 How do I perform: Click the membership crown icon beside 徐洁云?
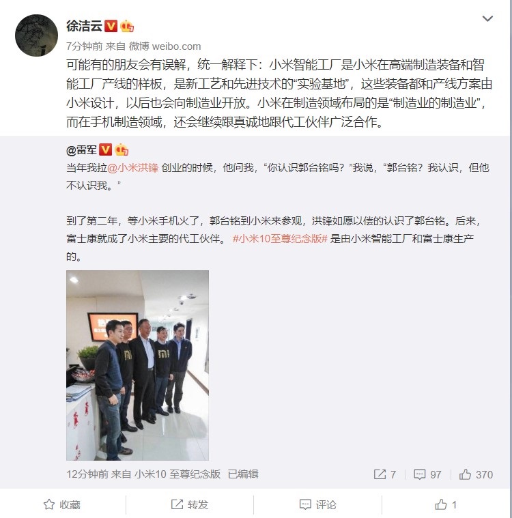coord(127,26)
